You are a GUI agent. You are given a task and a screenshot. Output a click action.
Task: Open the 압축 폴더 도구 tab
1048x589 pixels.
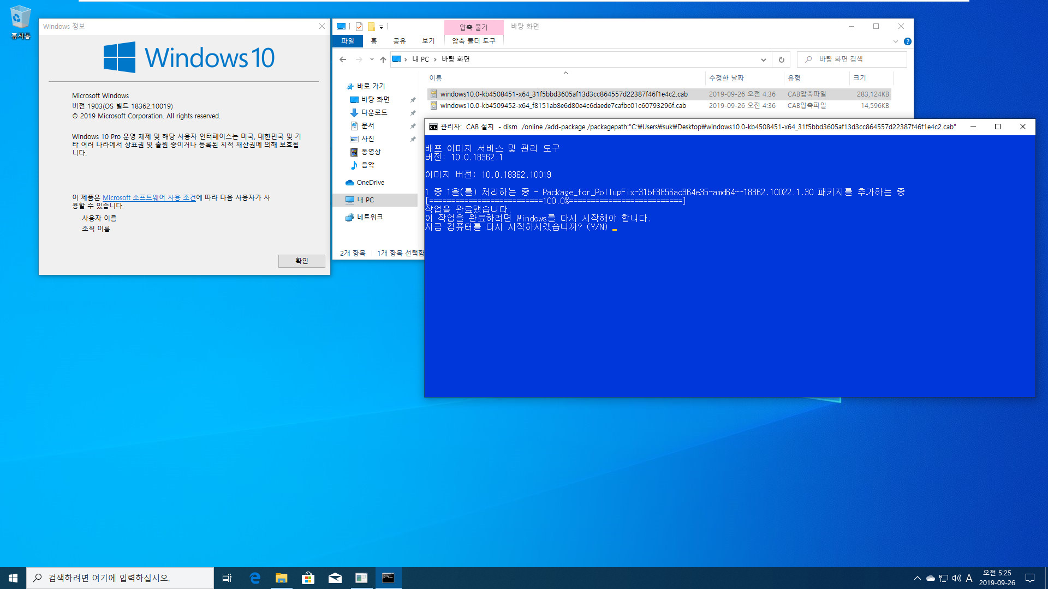coord(474,41)
